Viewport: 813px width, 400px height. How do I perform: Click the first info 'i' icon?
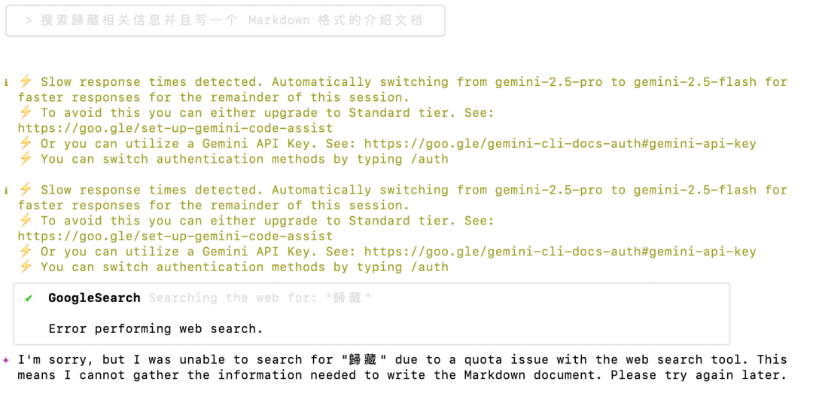click(x=6, y=82)
